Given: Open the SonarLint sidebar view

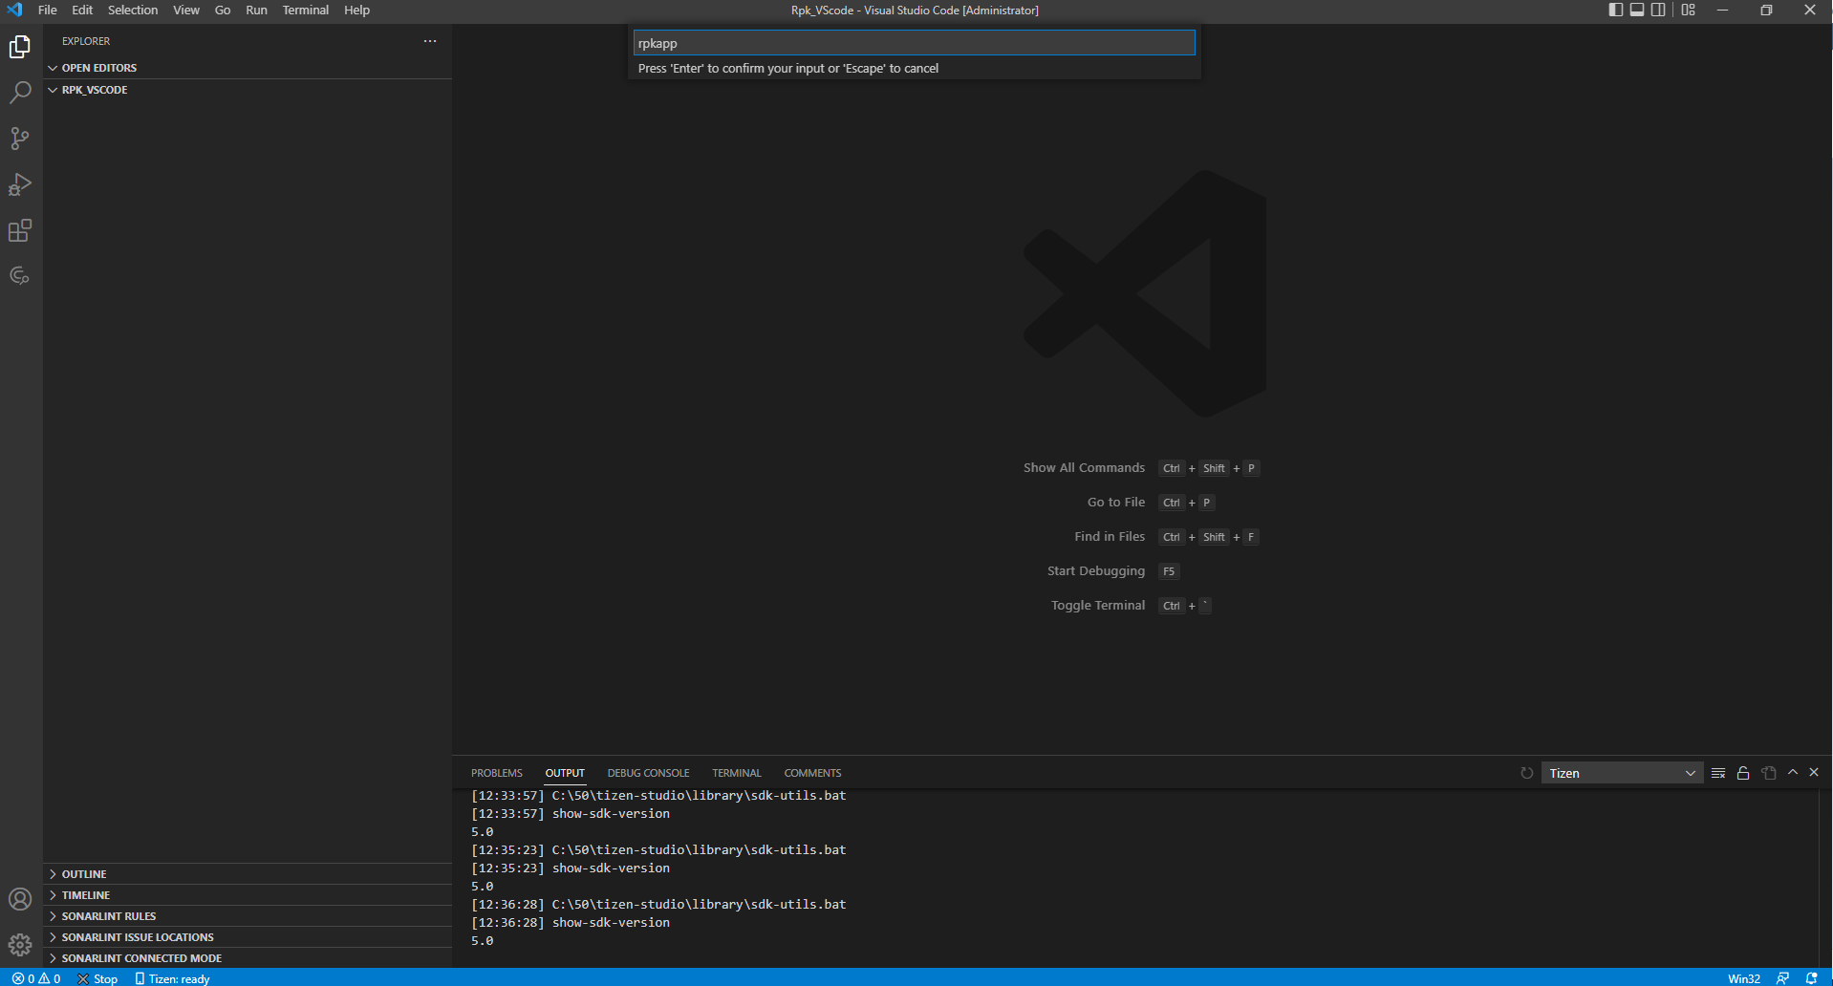Looking at the screenshot, I should [x=20, y=275].
